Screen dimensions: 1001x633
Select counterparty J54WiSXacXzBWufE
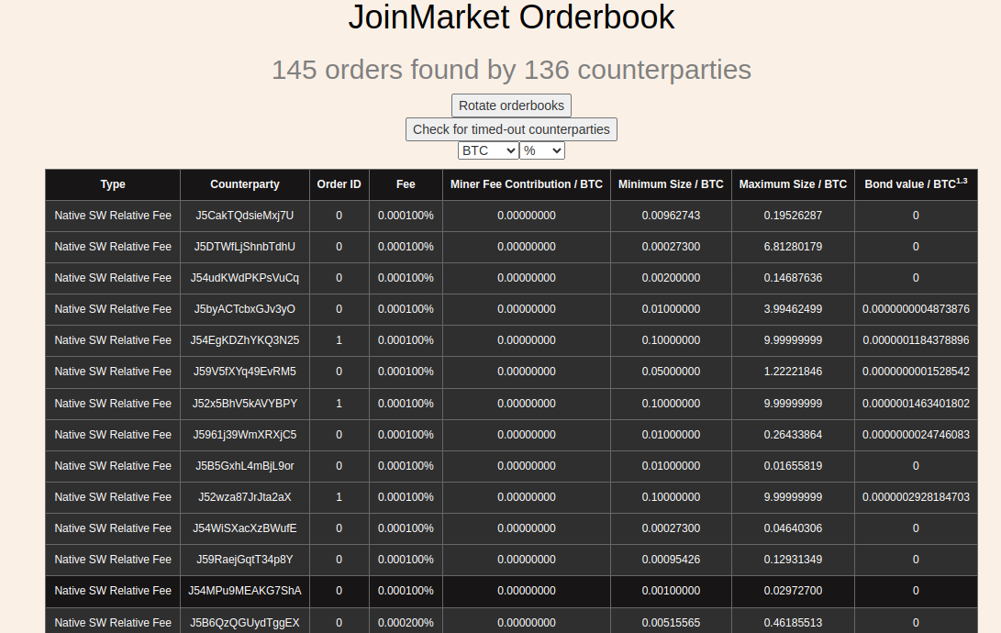tap(244, 529)
